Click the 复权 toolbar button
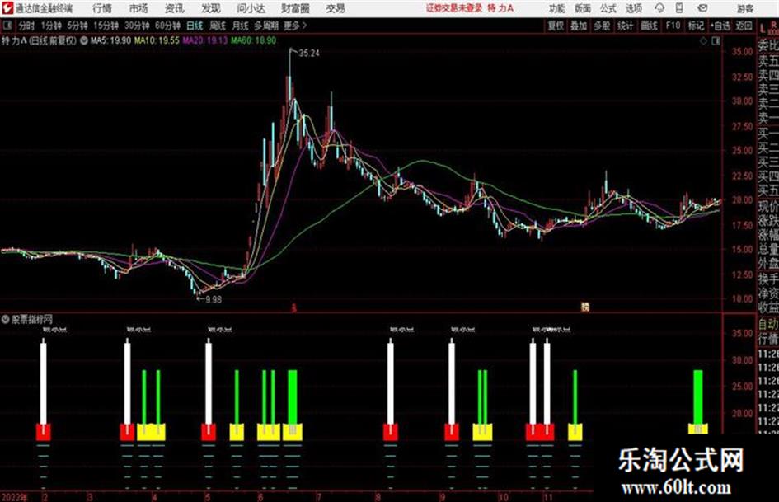779x502 pixels. click(556, 26)
